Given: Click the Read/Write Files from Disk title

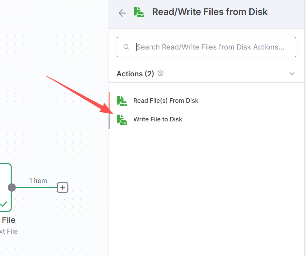Looking at the screenshot, I should click(210, 12).
